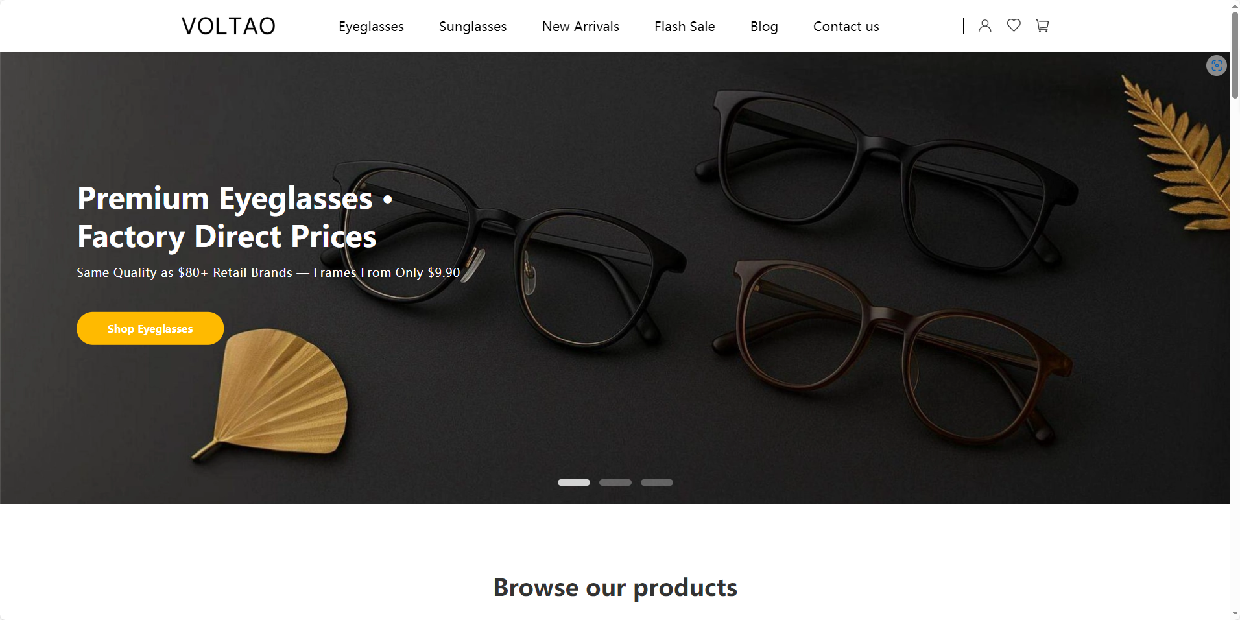
Task: Click the page vertical scrollbar thumb
Action: [1235, 54]
